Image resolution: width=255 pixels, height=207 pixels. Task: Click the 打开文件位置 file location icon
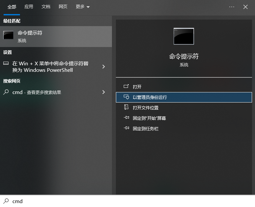[x=126, y=108]
